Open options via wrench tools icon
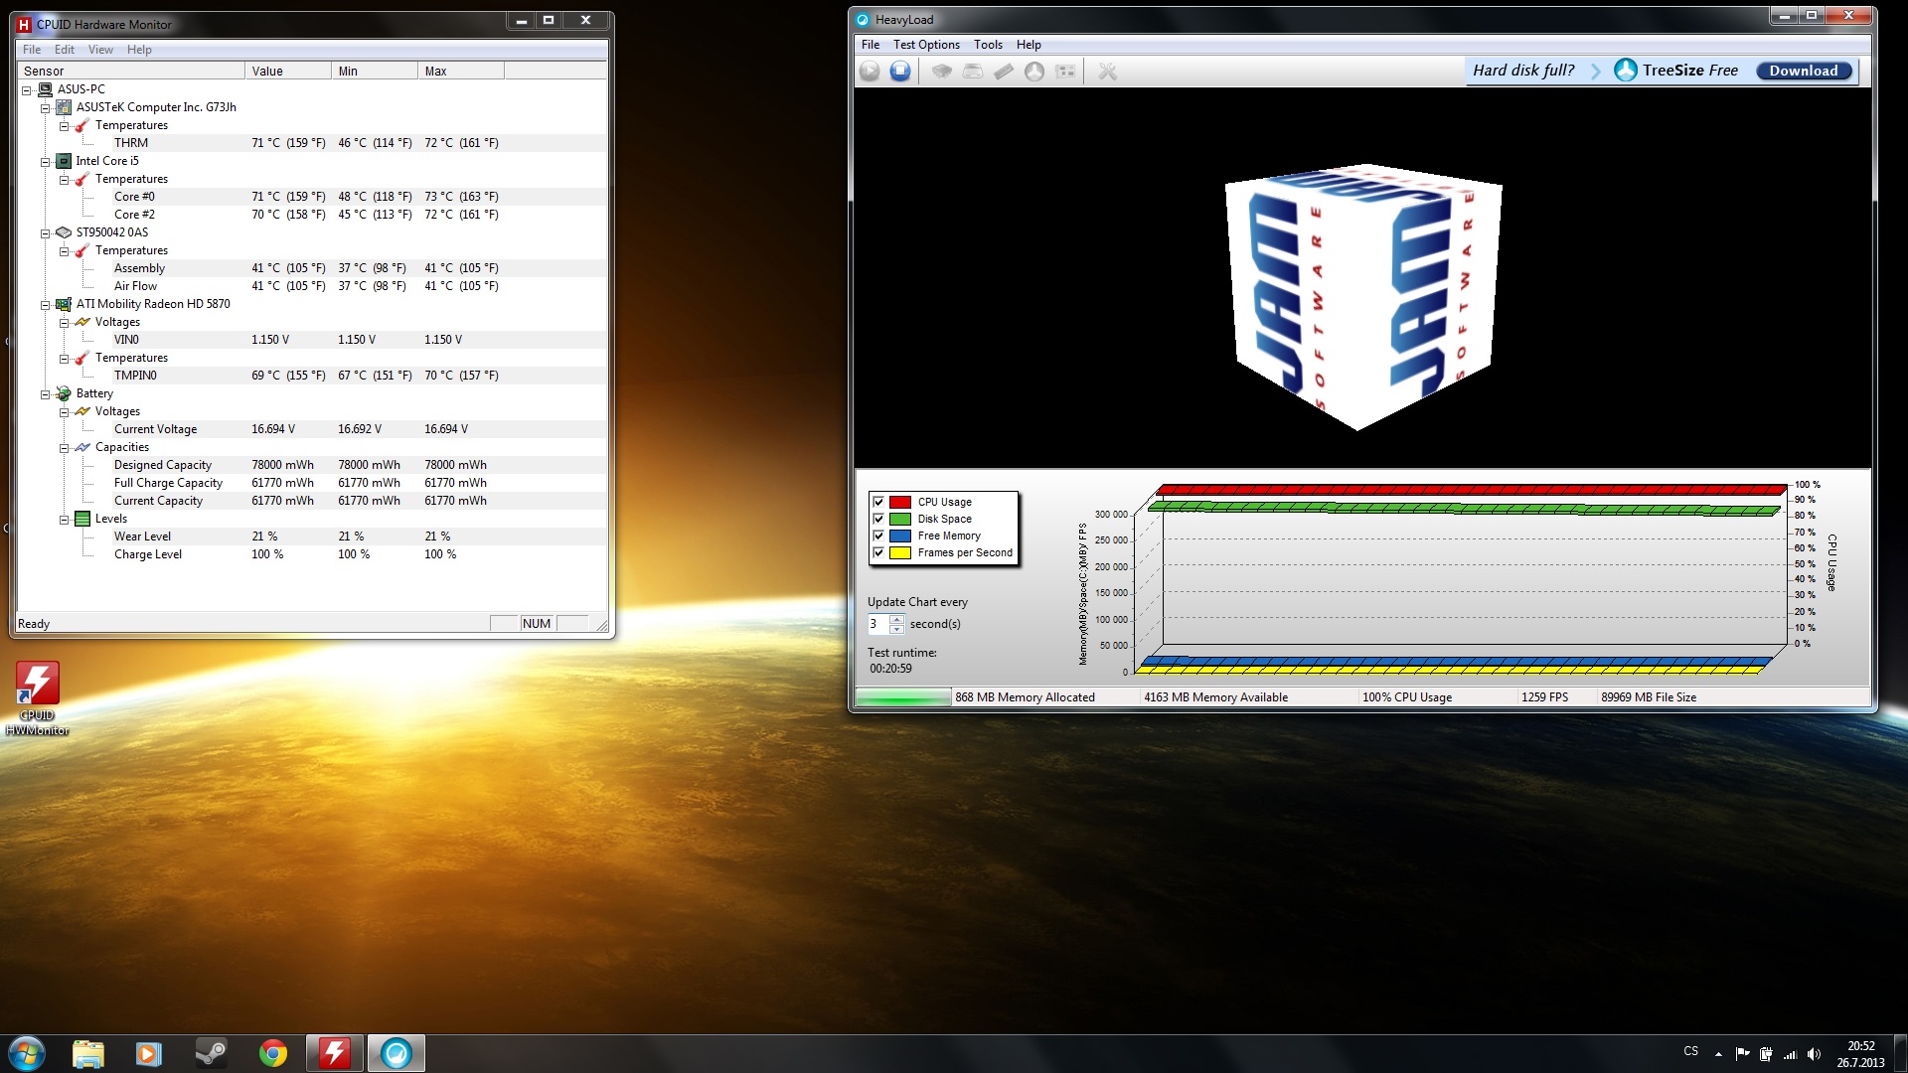The width and height of the screenshot is (1908, 1073). (x=1107, y=72)
